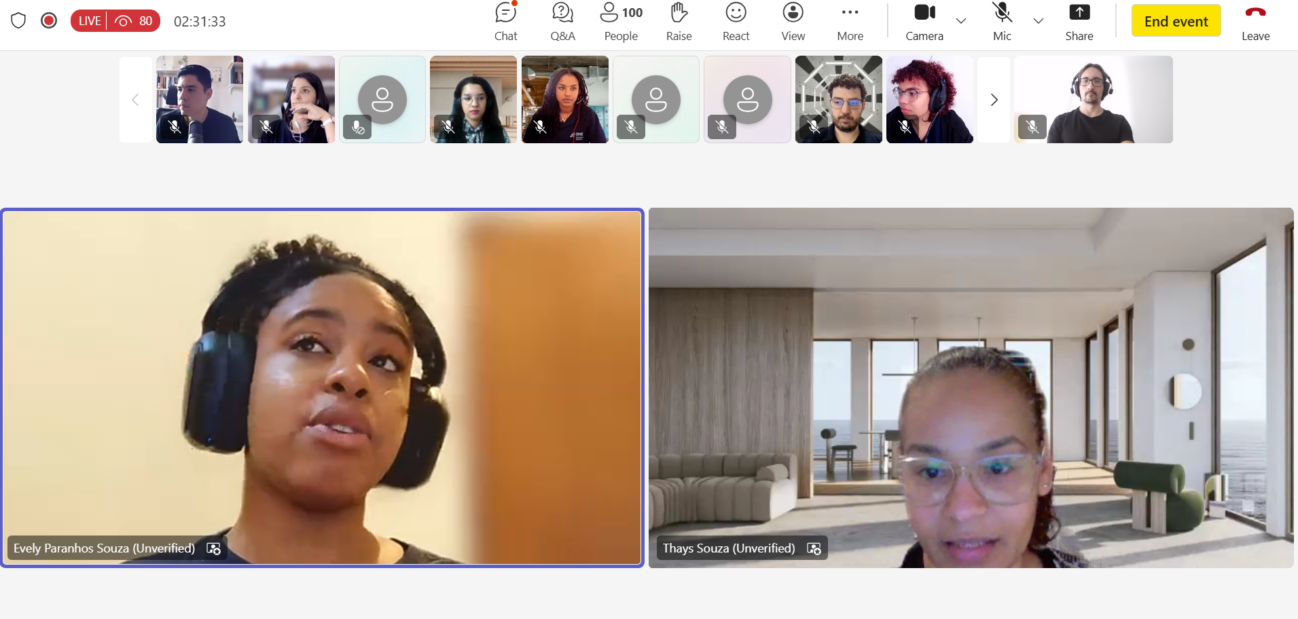Open the Q&A panel
This screenshot has width=1298, height=619.
coord(562,22)
